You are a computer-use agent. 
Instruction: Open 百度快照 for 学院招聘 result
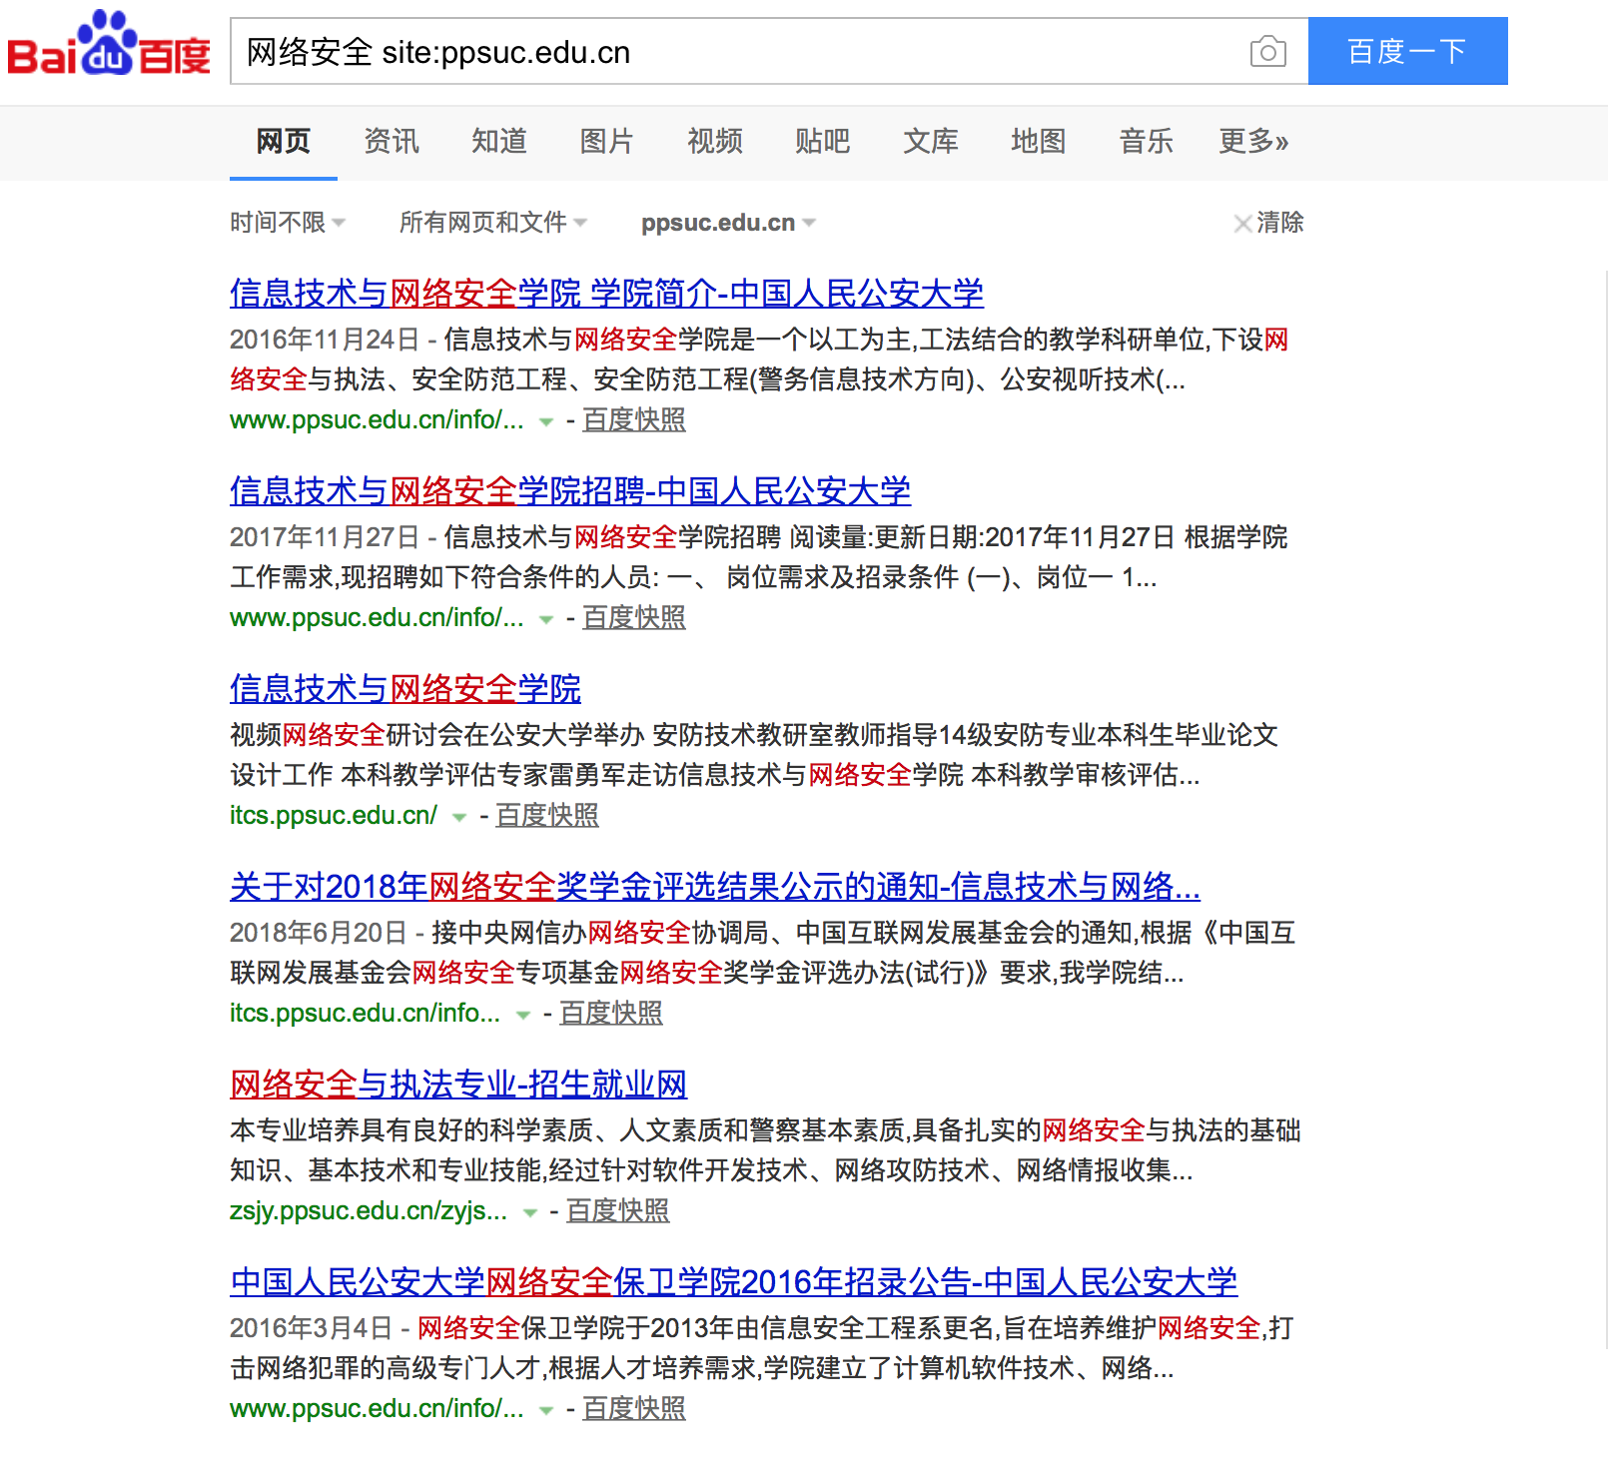(x=634, y=618)
